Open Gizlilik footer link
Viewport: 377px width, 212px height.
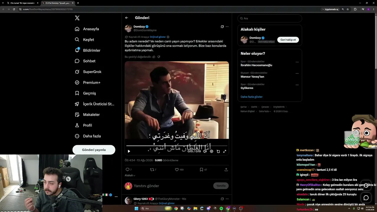[x=254, y=107]
